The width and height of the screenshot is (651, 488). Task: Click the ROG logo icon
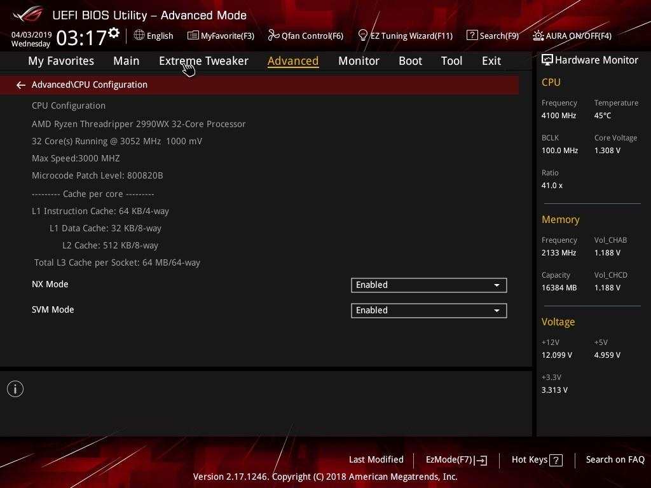pyautogui.click(x=28, y=14)
